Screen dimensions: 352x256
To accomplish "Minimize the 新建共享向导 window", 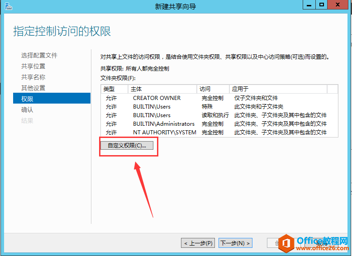I will [309, 5].
